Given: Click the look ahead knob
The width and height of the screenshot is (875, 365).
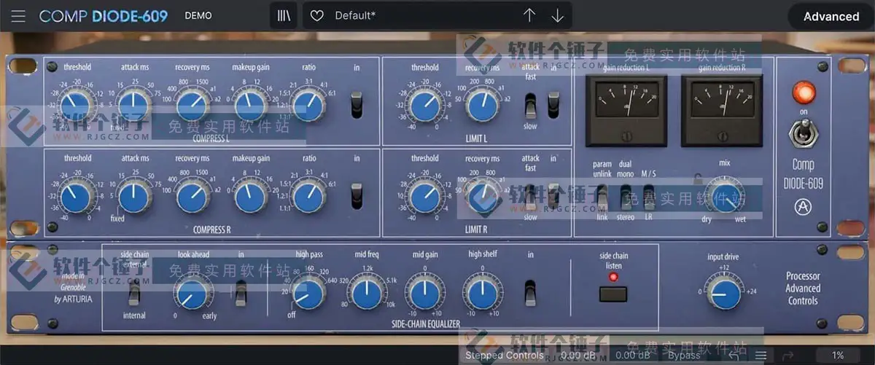Looking at the screenshot, I should pos(192,293).
